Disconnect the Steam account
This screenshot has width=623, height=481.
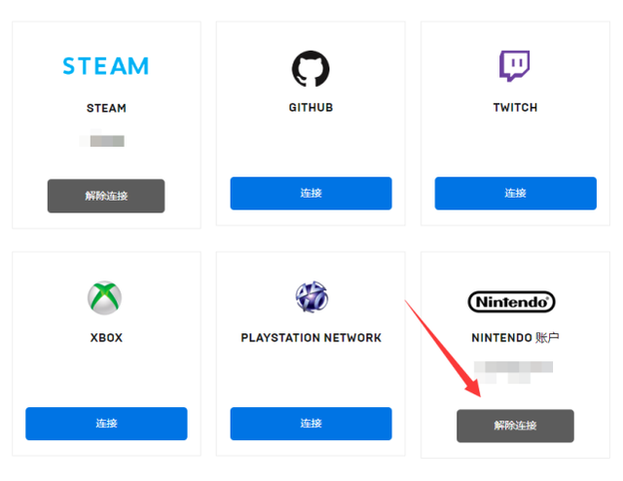(106, 196)
